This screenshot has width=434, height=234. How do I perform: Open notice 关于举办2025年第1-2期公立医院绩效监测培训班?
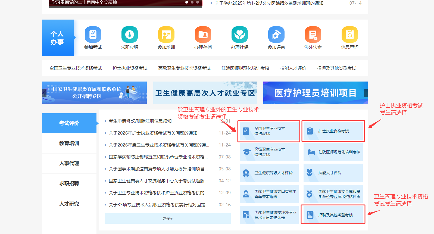(x=269, y=3)
